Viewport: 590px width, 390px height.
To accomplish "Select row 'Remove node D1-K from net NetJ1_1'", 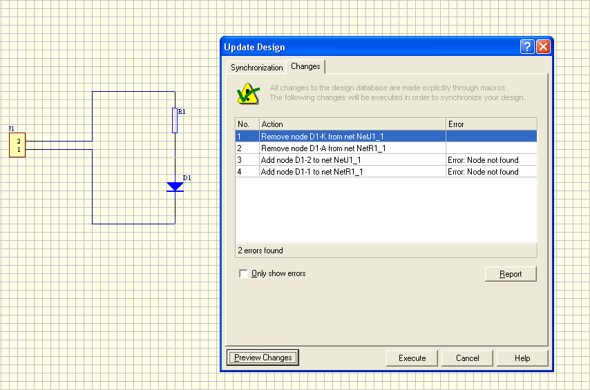I will click(x=386, y=136).
